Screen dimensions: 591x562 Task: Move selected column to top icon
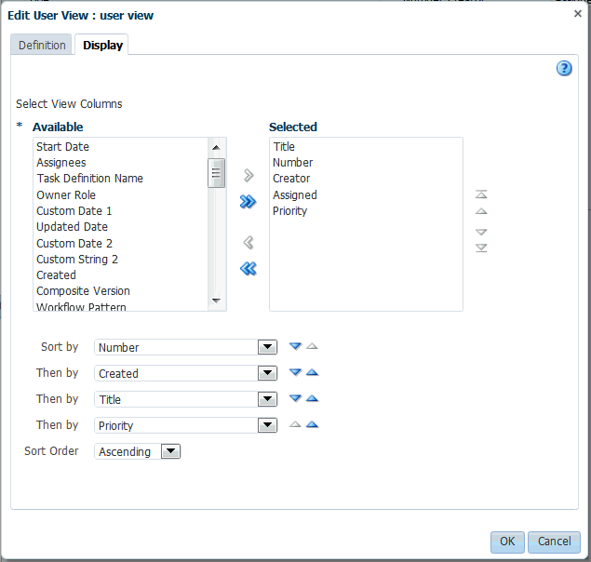[481, 194]
